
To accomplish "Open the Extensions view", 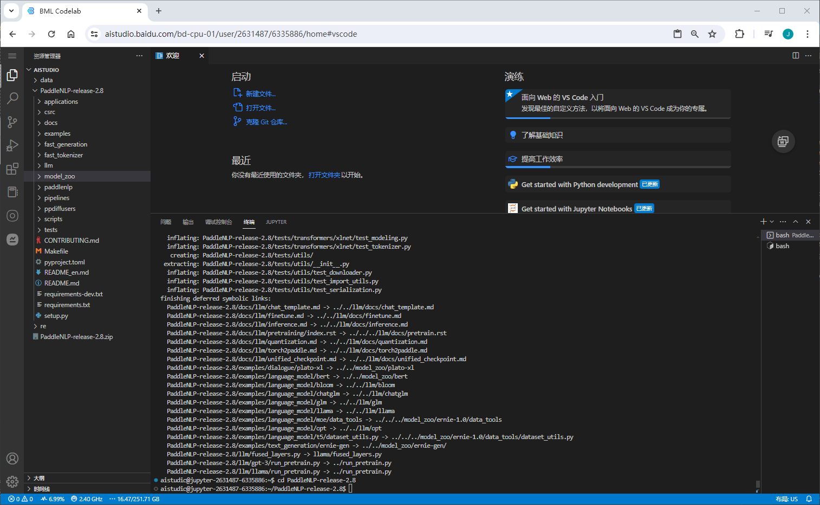I will pyautogui.click(x=12, y=169).
